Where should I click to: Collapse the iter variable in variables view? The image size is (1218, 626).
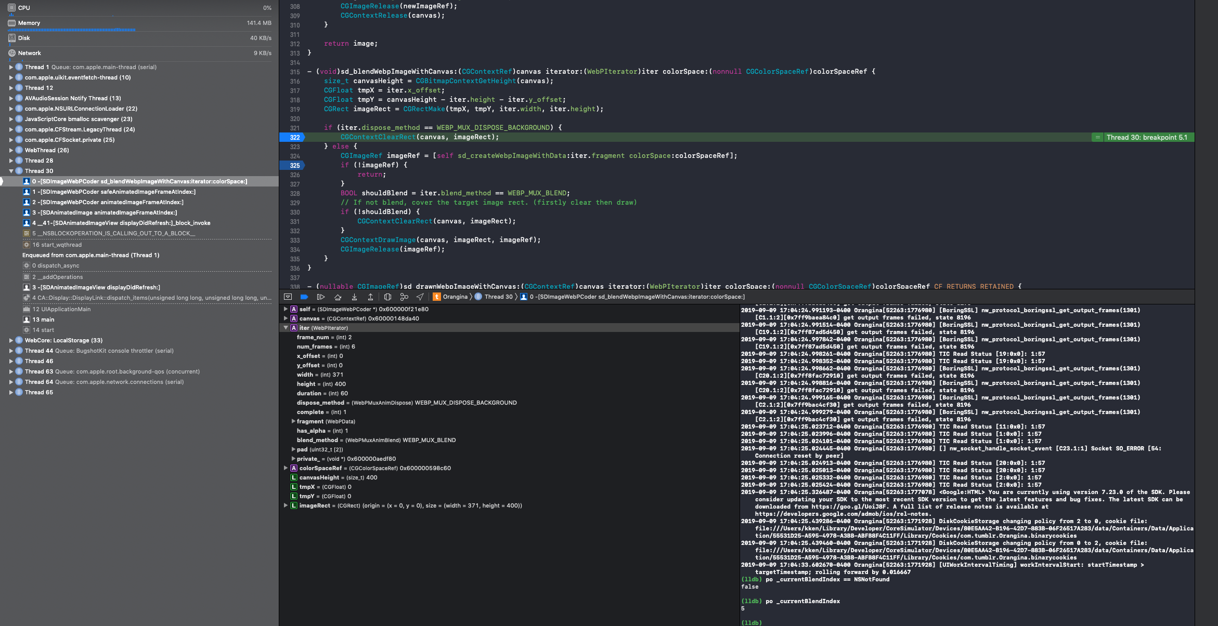pyautogui.click(x=286, y=327)
